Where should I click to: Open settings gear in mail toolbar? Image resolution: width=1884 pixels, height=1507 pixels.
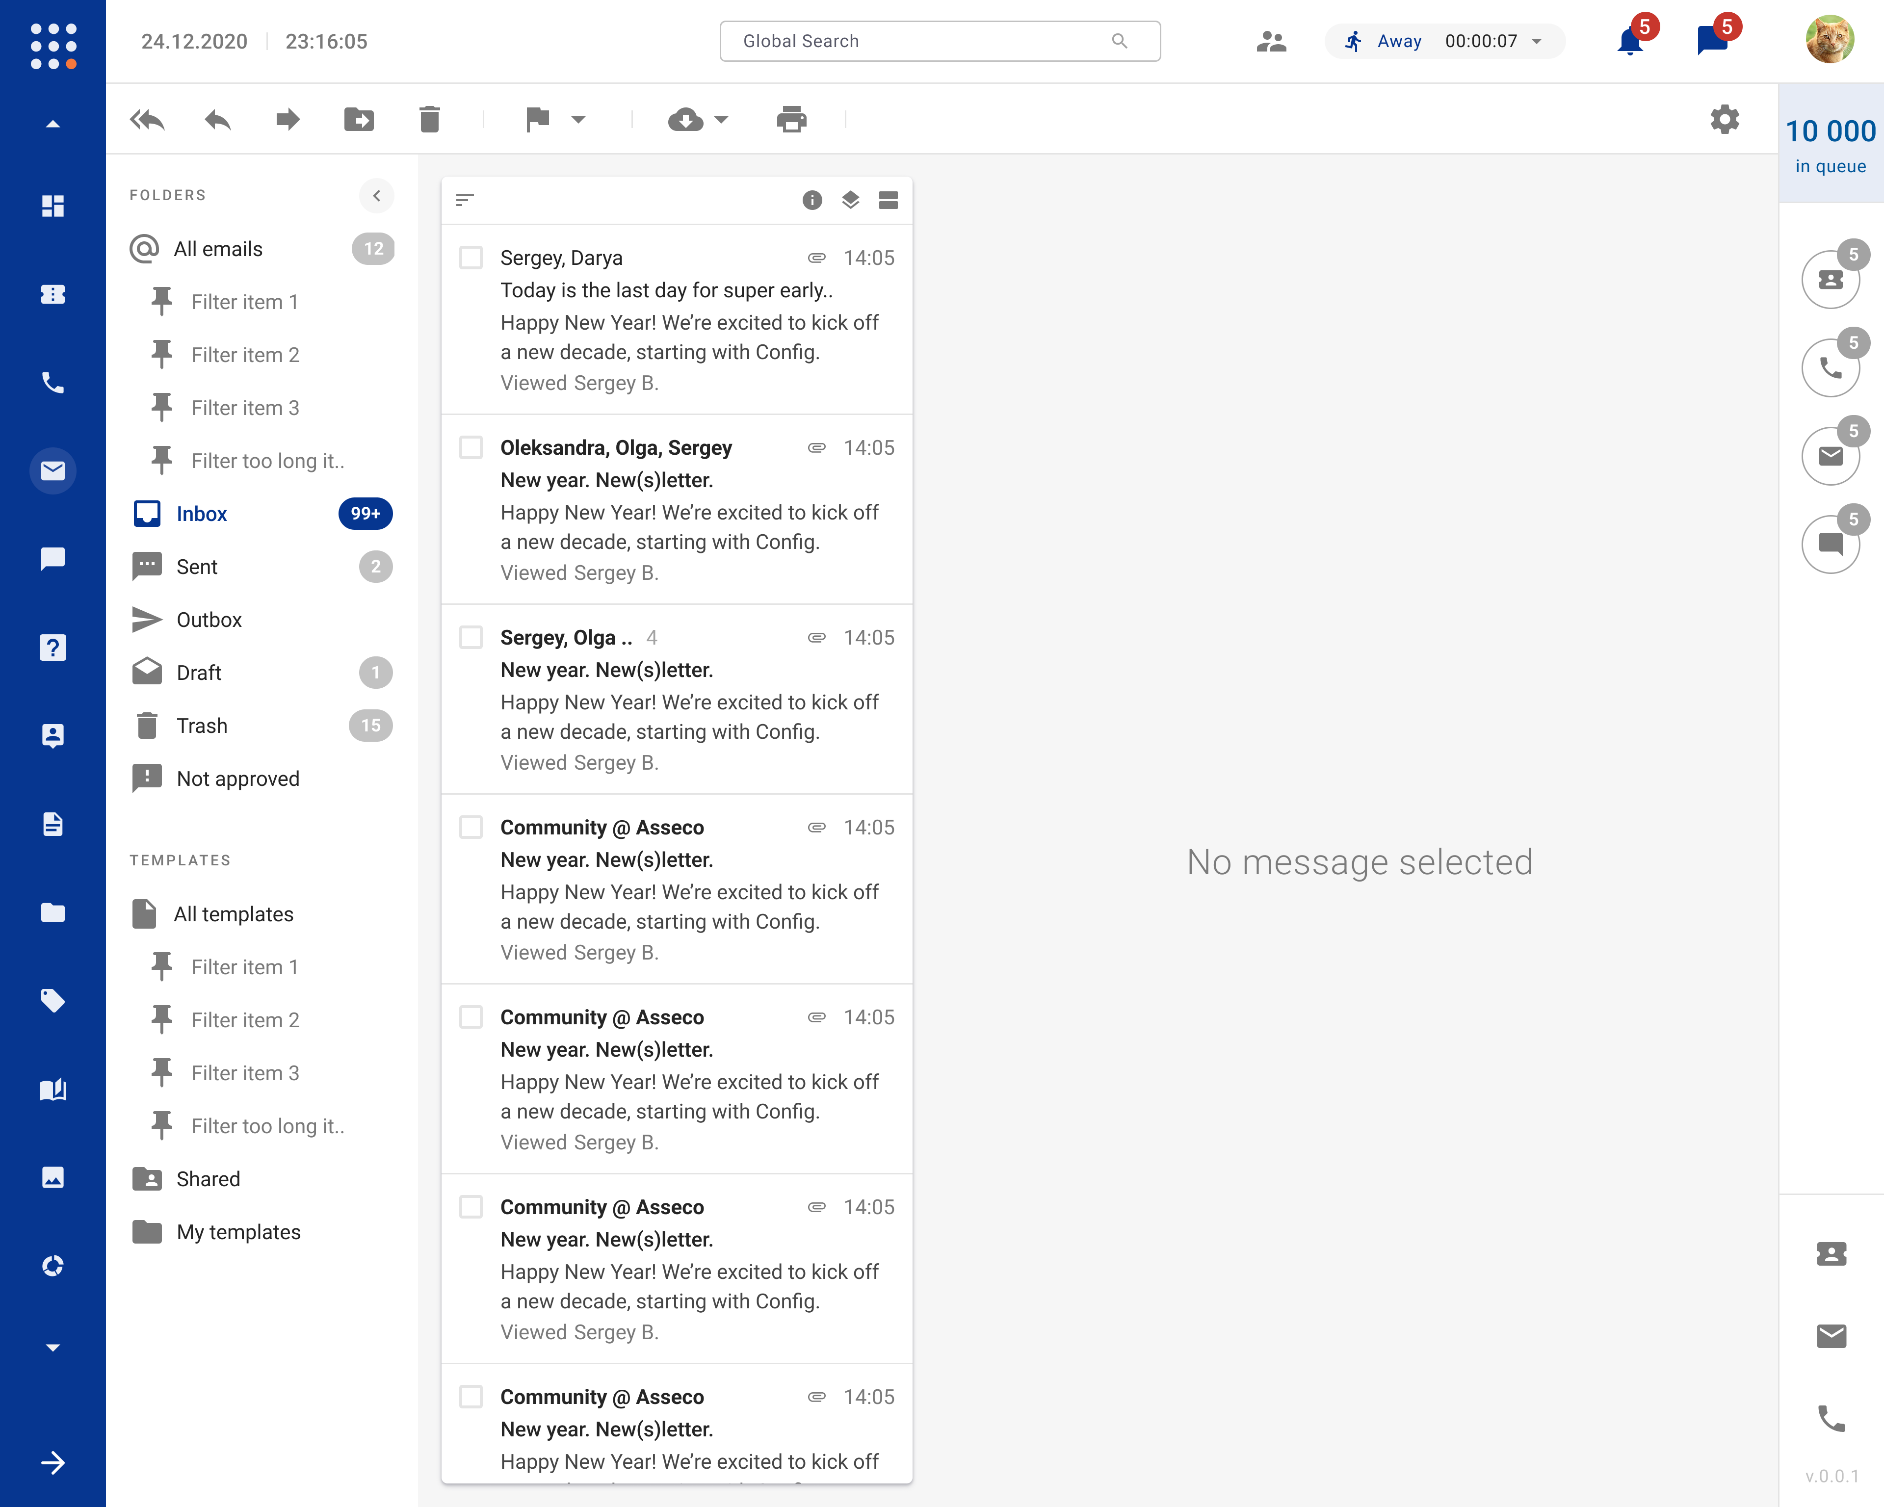(x=1724, y=120)
